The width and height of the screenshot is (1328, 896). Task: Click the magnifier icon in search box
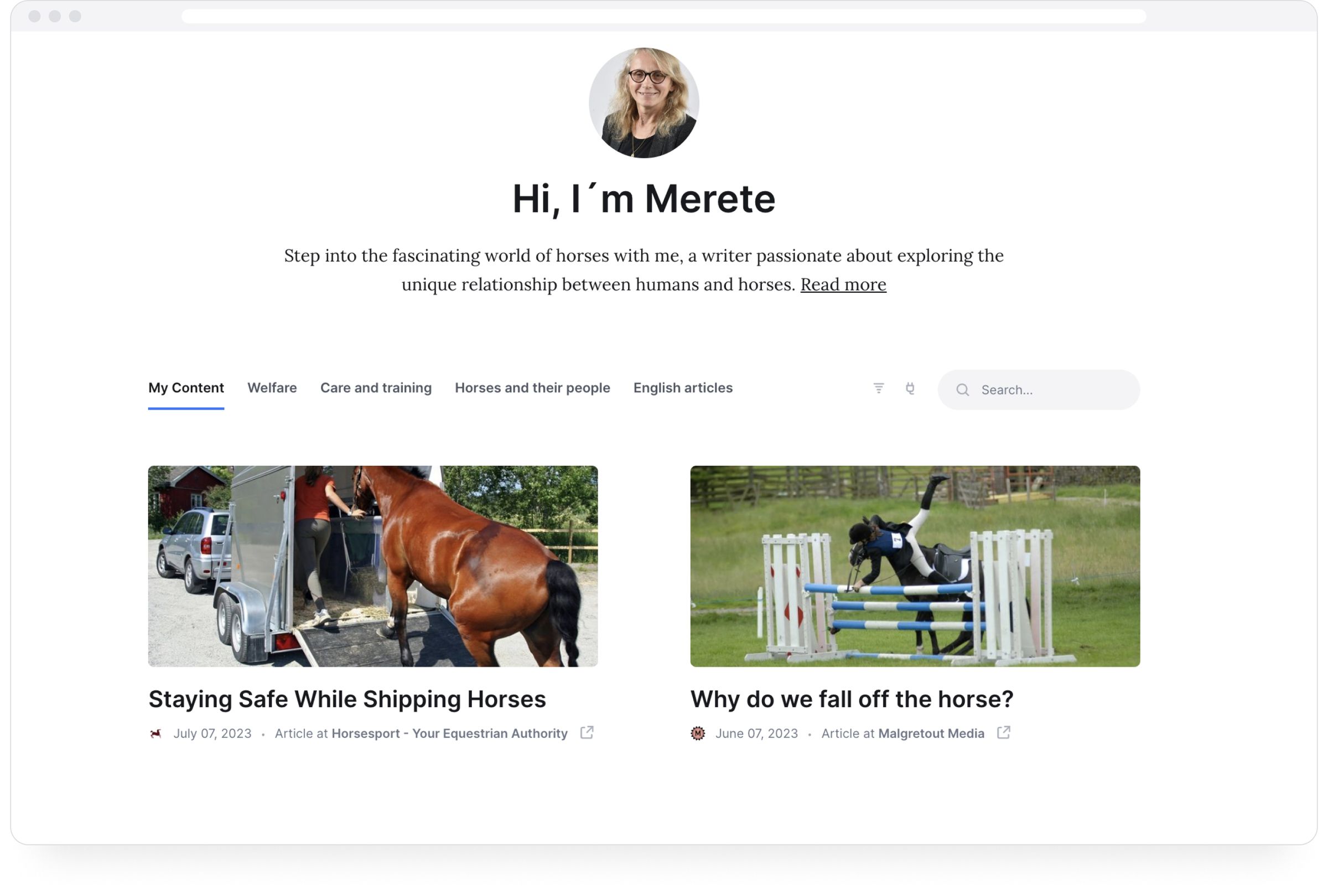(x=962, y=390)
